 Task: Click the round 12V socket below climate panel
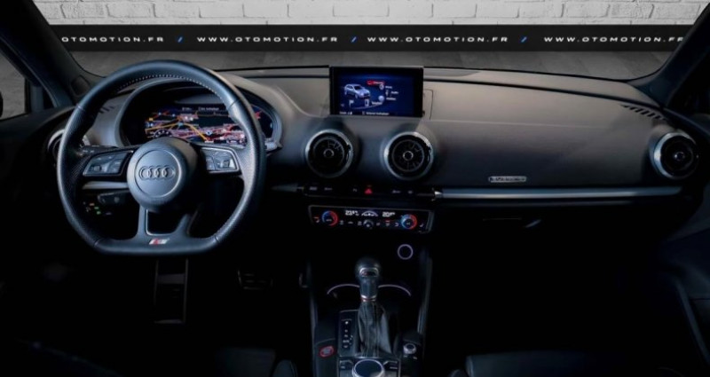[405, 251]
